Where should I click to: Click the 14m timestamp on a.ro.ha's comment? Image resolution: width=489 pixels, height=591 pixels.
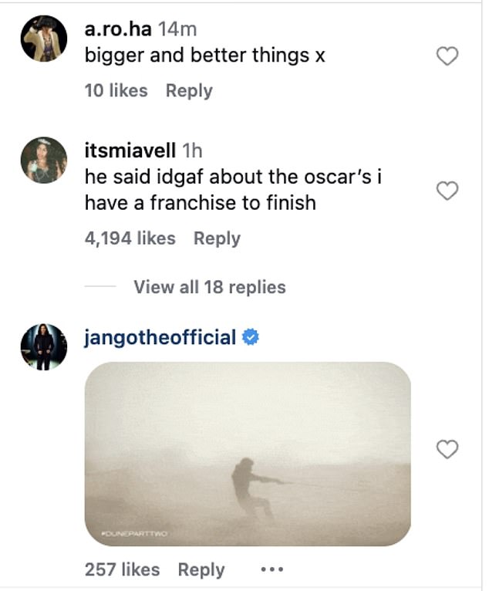(x=177, y=30)
